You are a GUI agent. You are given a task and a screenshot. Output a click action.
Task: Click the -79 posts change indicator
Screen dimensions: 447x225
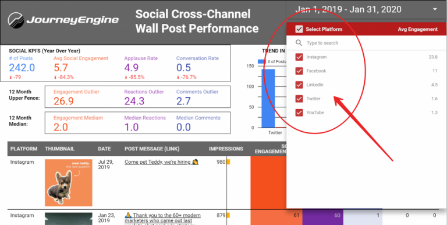(15, 77)
